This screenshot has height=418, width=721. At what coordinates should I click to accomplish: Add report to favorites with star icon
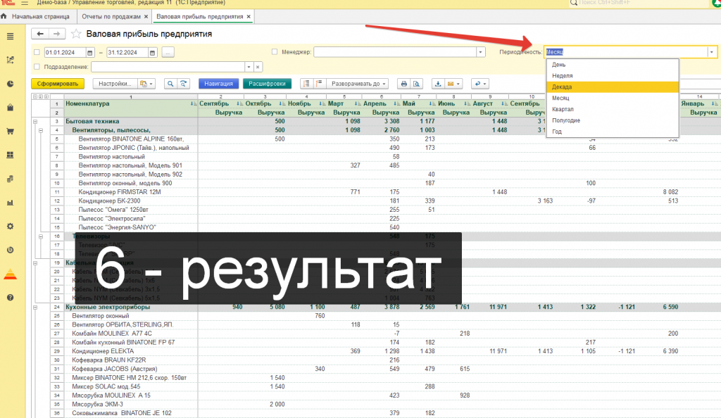click(x=76, y=34)
